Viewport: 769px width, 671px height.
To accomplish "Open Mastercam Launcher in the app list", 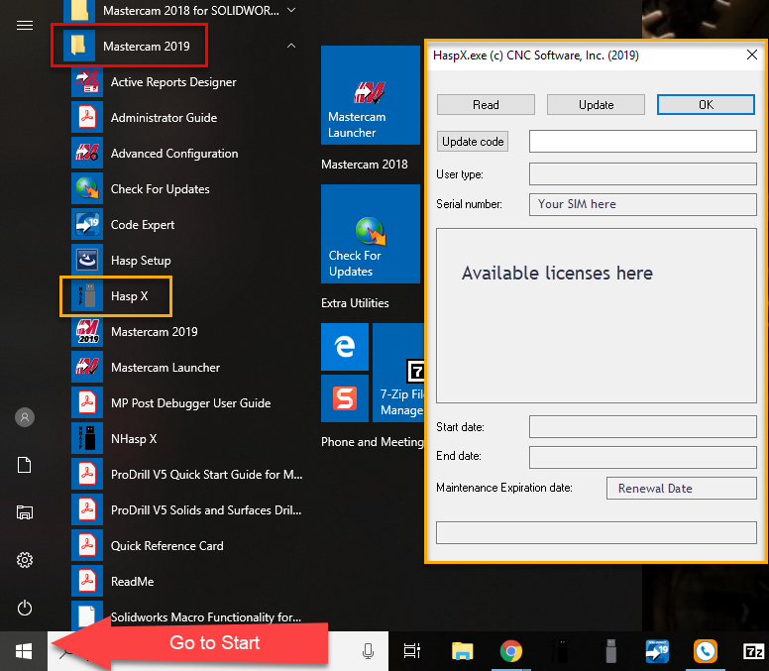I will [186, 368].
